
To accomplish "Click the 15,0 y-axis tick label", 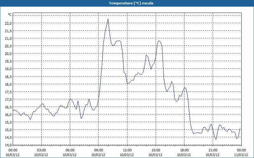I will (8, 130).
